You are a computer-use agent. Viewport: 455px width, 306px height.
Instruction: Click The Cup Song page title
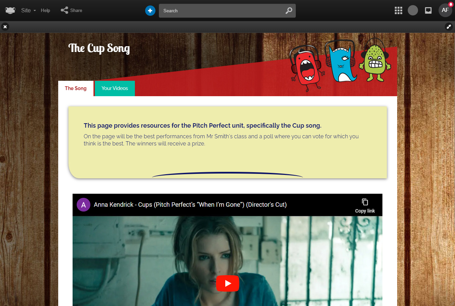[99, 48]
